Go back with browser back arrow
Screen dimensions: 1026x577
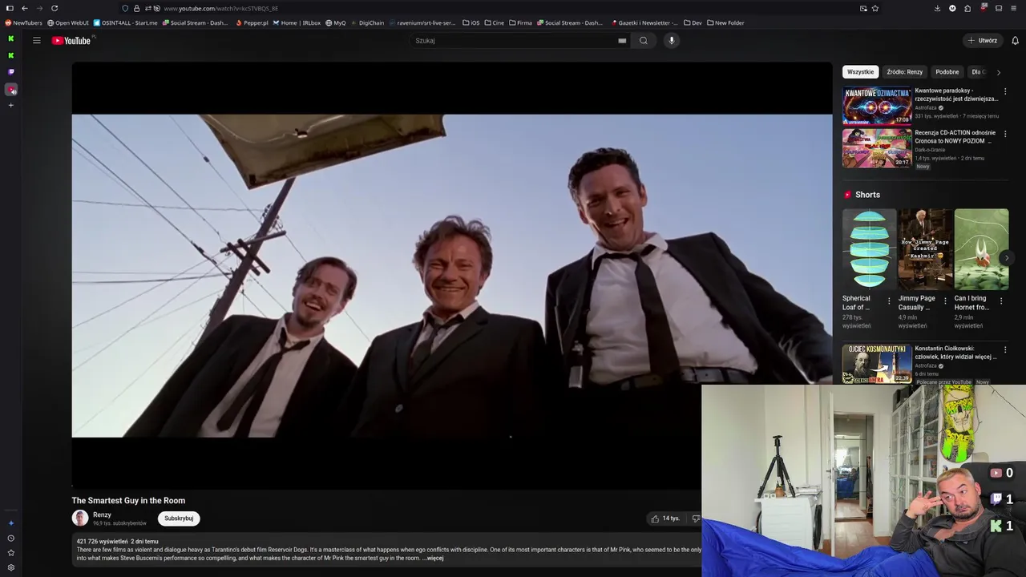[24, 8]
